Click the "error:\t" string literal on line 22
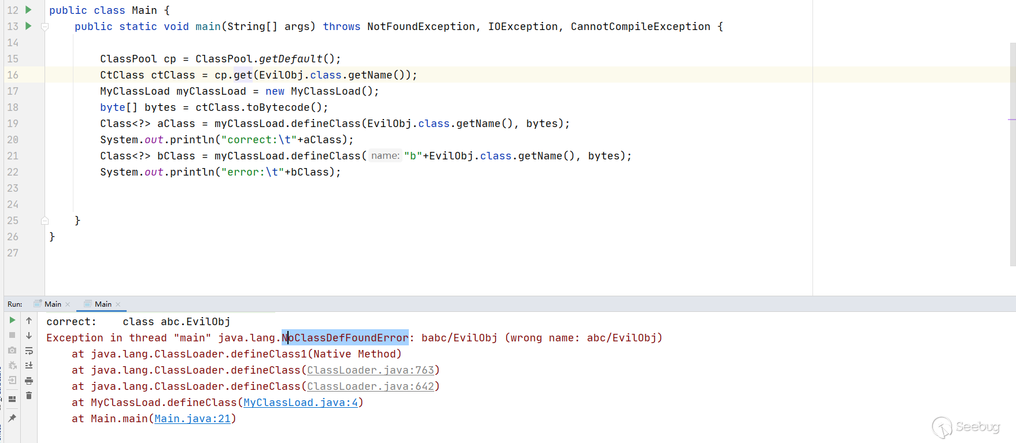 [x=253, y=172]
